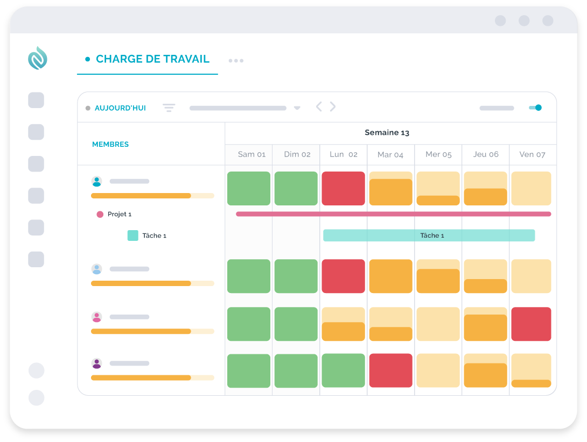The image size is (587, 442).
Task: Click the pink member avatar
Action: [x=96, y=317]
